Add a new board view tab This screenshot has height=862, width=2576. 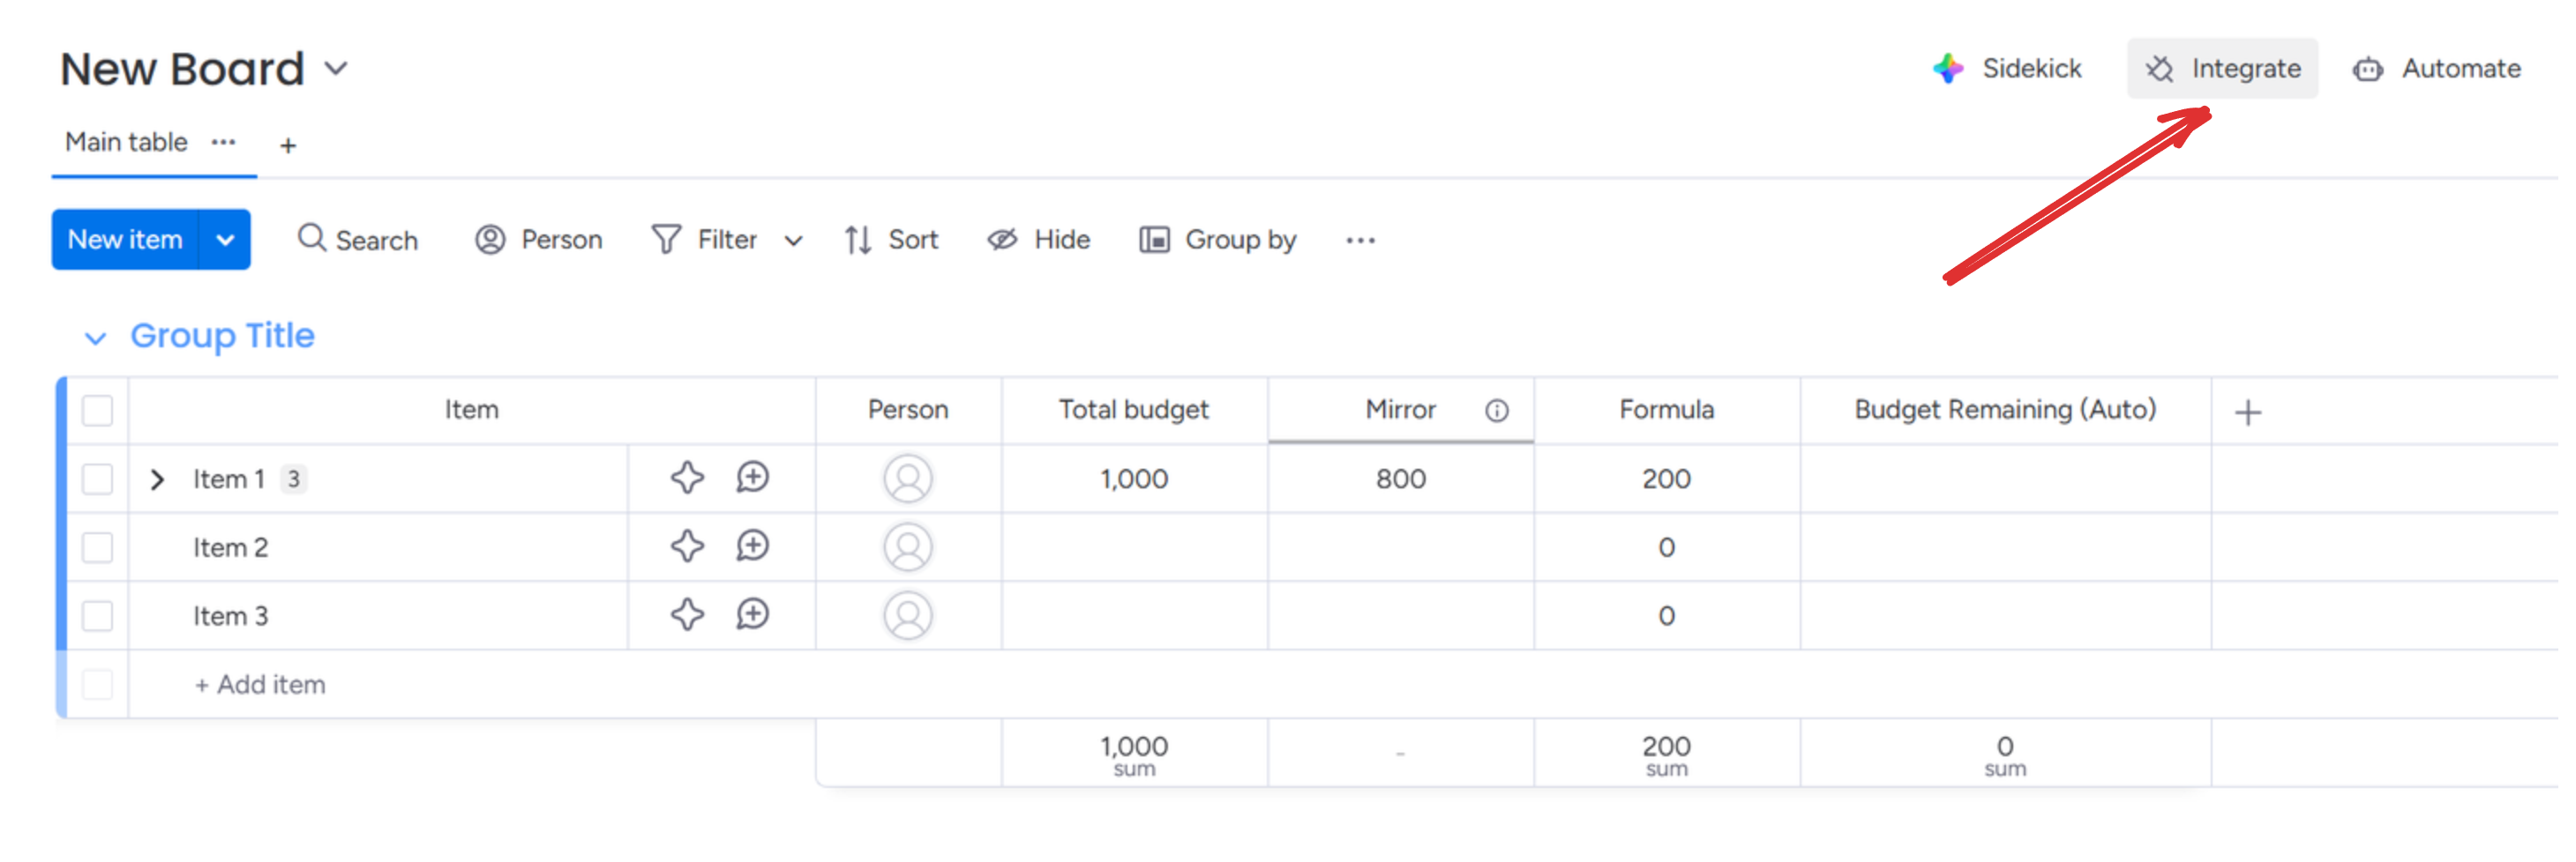point(288,145)
